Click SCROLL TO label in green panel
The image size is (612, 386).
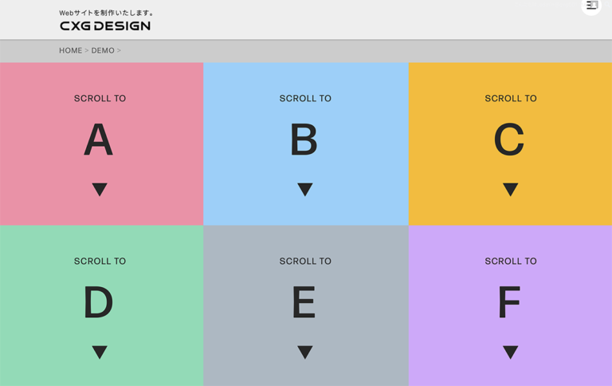[x=100, y=262]
